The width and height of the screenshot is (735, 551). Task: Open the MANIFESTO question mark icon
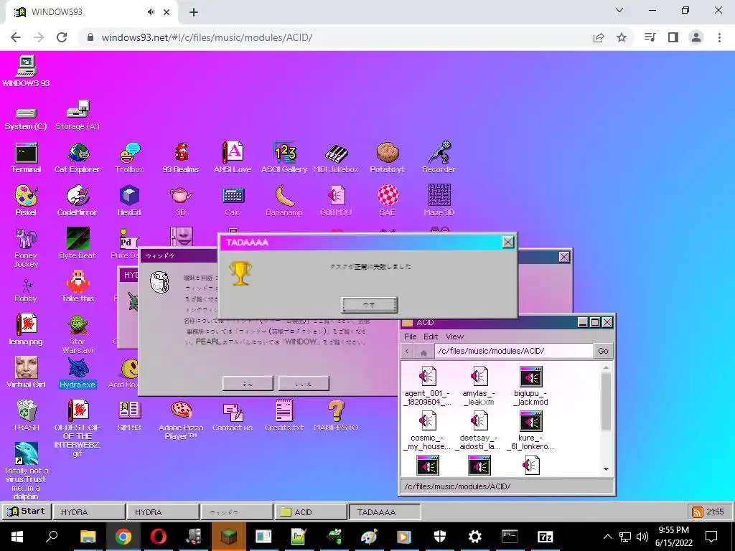click(x=336, y=410)
